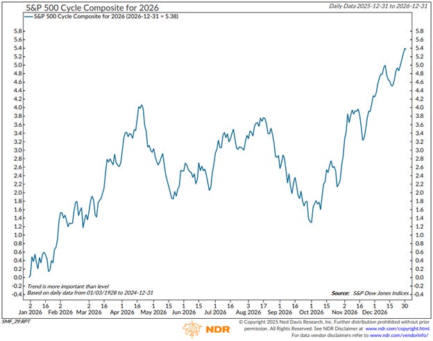Click the 'Feb 2026' x-axis label
433x341 pixels.
click(60, 313)
